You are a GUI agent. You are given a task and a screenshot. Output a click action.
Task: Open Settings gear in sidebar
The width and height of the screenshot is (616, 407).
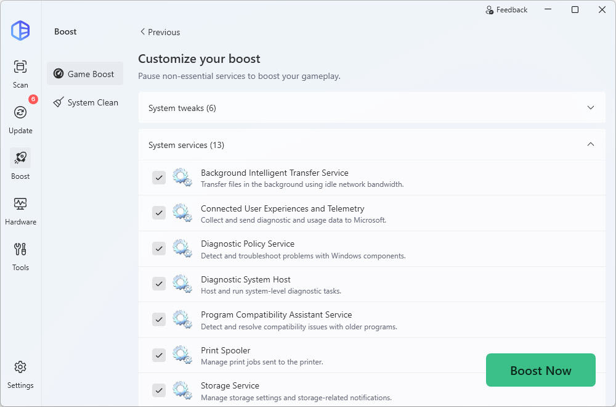pos(20,367)
